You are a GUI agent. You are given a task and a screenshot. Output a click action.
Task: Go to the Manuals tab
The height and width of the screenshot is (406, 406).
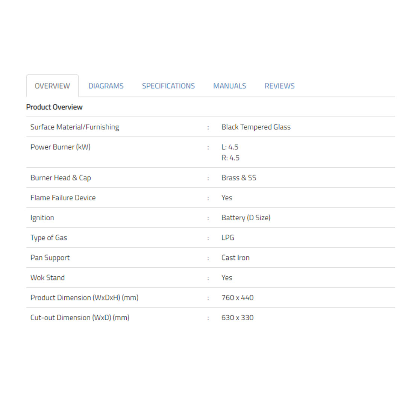tap(230, 86)
